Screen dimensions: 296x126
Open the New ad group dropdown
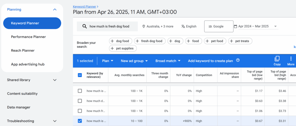pos(134,61)
